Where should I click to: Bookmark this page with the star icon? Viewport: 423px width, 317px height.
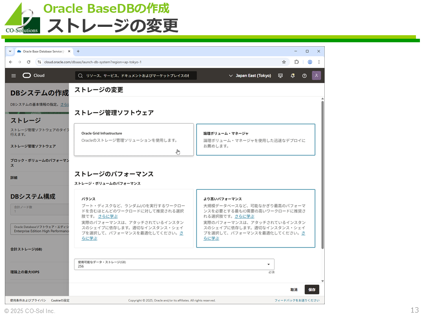click(x=284, y=62)
